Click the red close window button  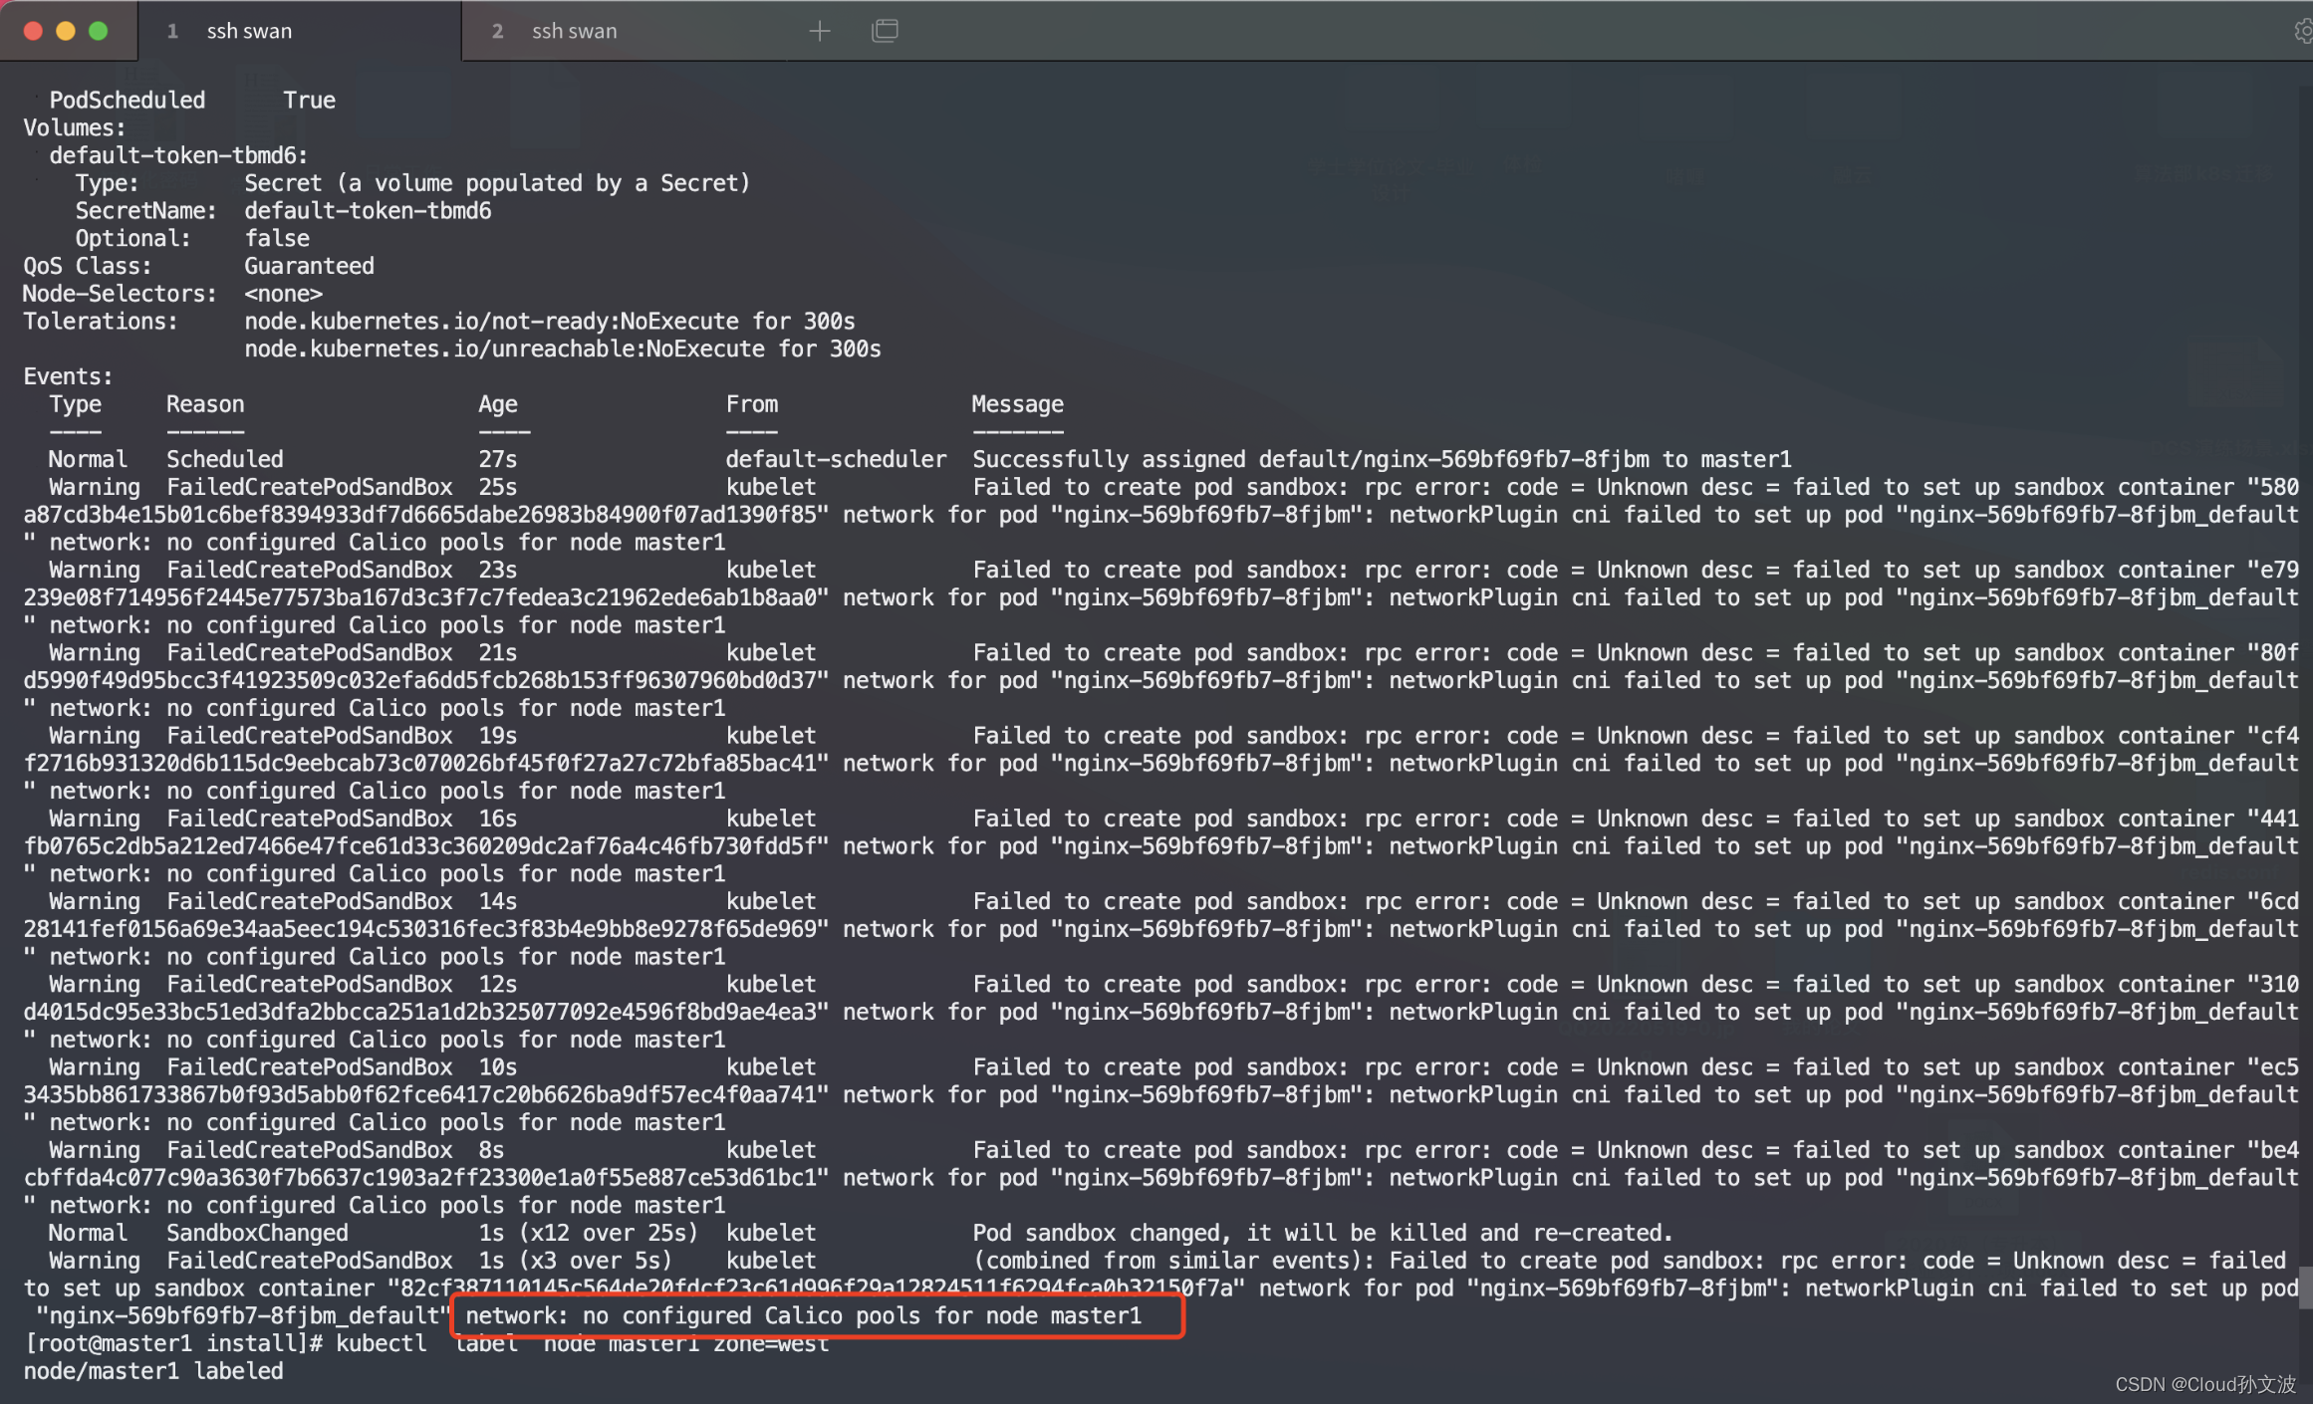33,31
